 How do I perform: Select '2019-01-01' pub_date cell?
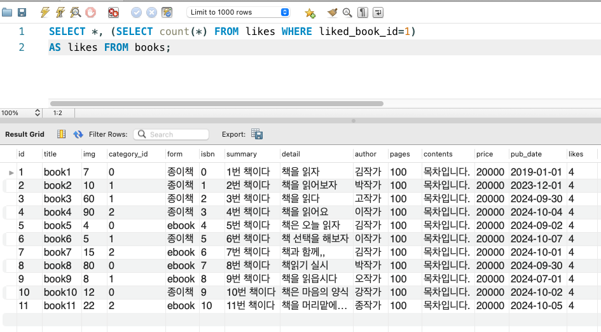point(536,172)
